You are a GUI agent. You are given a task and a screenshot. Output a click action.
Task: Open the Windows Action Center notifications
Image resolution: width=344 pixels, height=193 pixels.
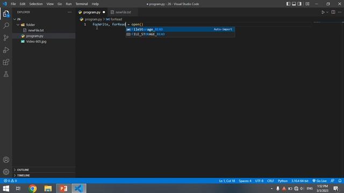336,188
